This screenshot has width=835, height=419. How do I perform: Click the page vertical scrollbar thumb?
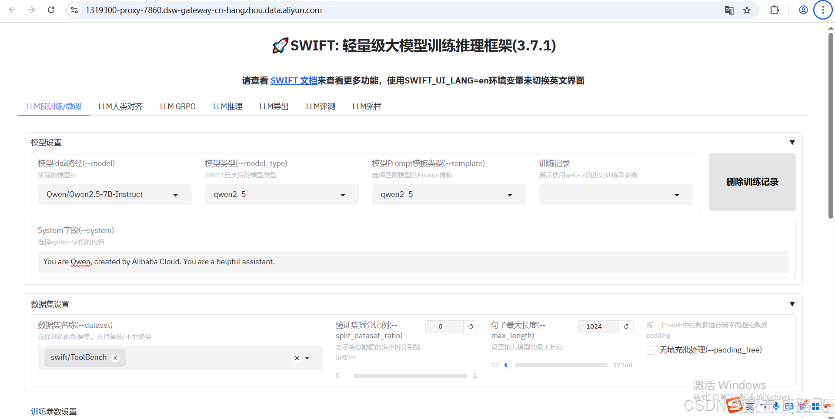pos(831,126)
